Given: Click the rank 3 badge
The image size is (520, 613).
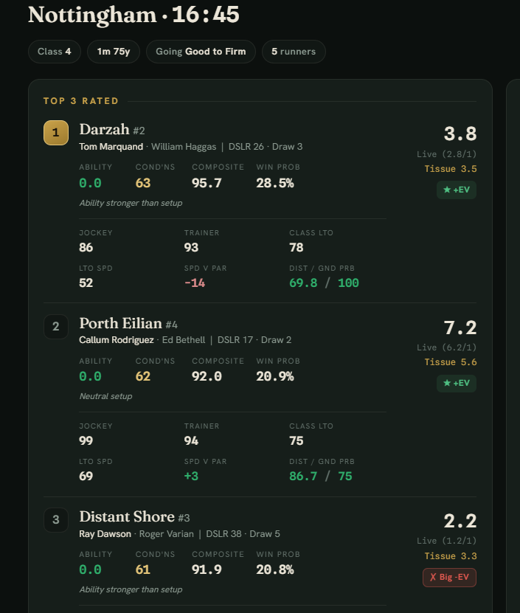Looking at the screenshot, I should pyautogui.click(x=56, y=519).
